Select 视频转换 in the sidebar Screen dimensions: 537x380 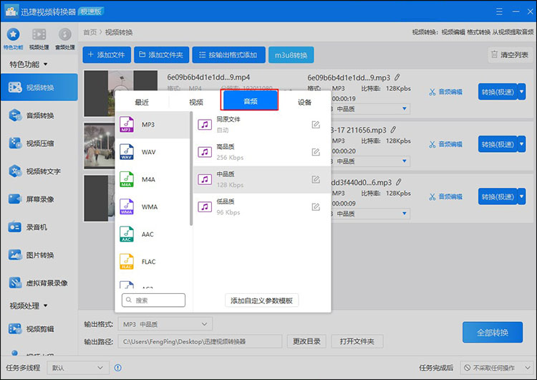pyautogui.click(x=39, y=87)
